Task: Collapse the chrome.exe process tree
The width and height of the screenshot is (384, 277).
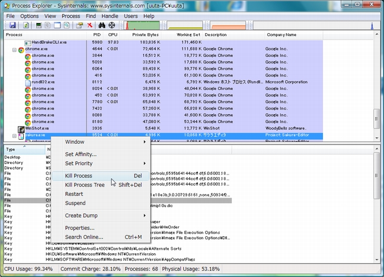Action: click(14, 50)
